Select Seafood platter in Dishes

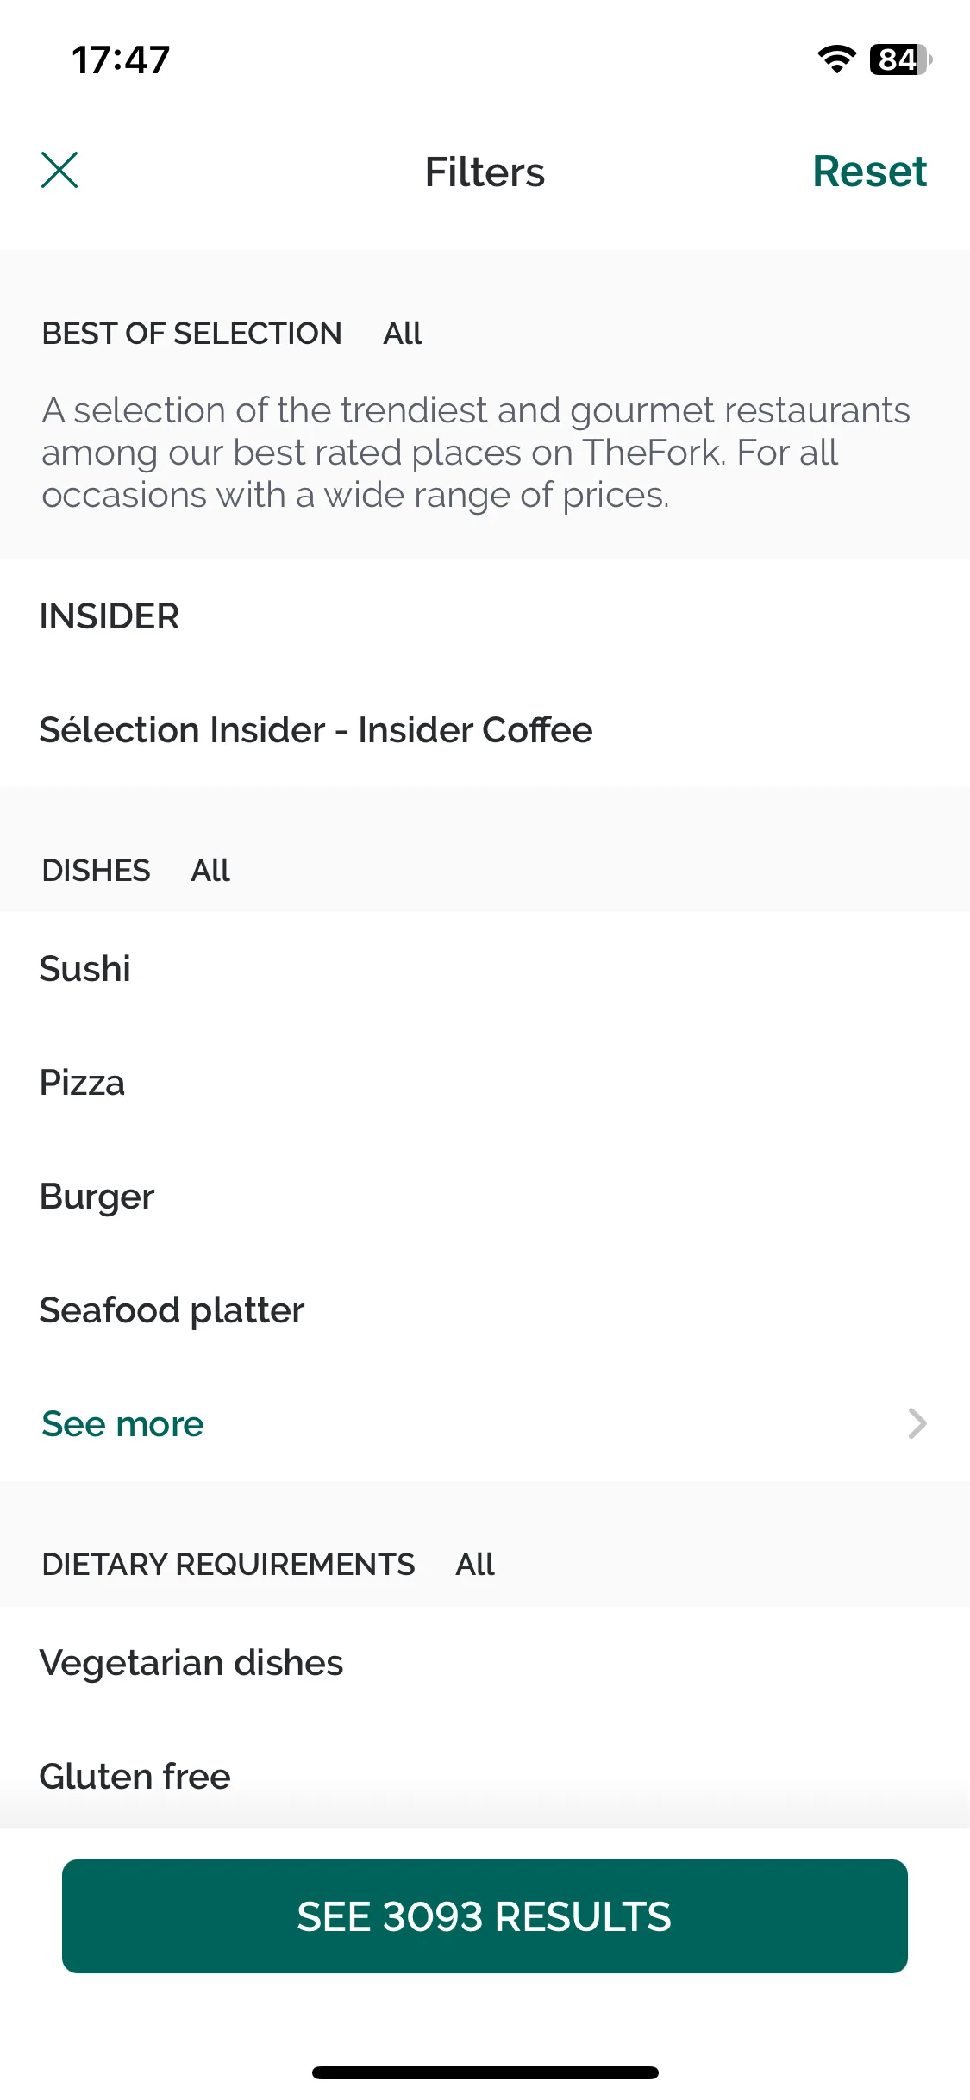[485, 1310]
